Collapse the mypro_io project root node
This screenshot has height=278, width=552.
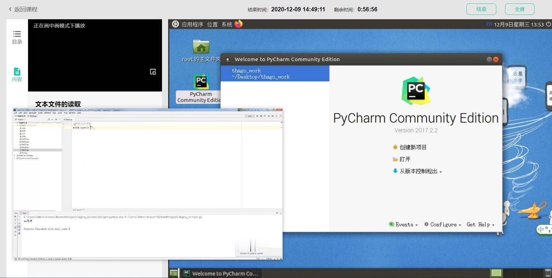click(x=15, y=123)
